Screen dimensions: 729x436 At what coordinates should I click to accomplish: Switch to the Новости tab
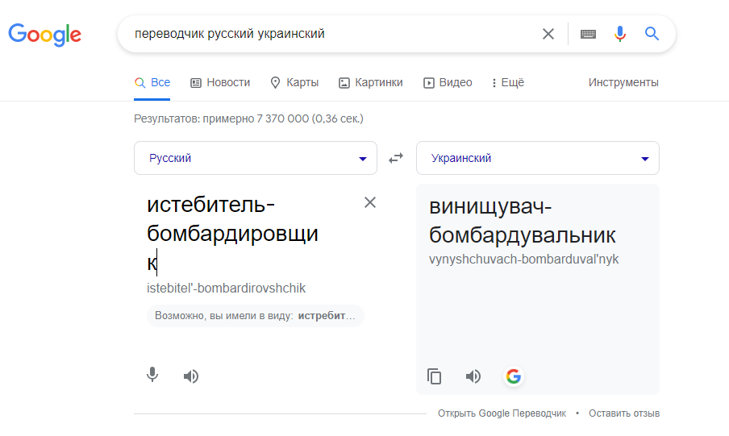click(x=220, y=83)
